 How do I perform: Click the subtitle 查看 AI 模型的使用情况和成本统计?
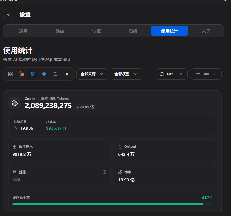[x=37, y=60]
